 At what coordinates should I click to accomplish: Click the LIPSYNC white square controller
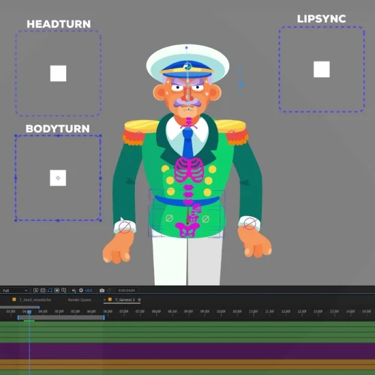[x=322, y=70]
